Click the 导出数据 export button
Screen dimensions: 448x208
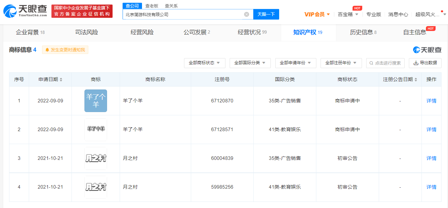[425, 63]
